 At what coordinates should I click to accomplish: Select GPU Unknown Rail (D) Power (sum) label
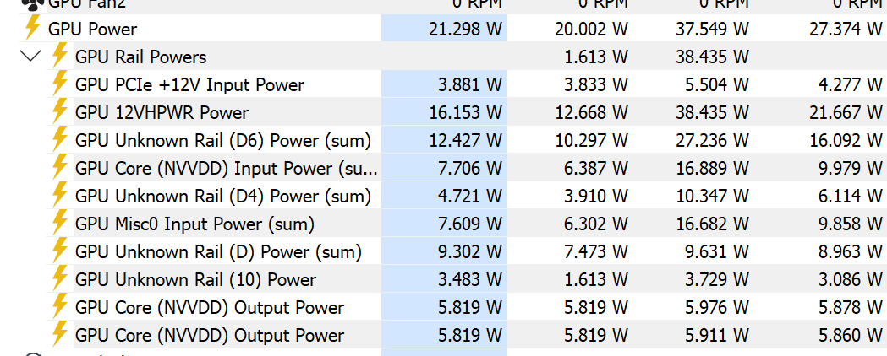coord(218,252)
